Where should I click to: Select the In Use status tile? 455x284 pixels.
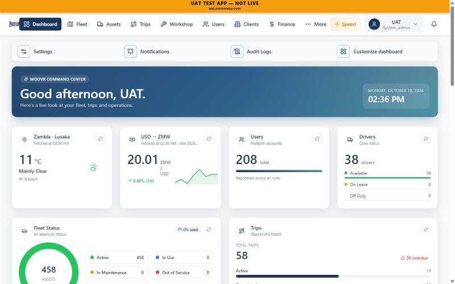pyautogui.click(x=183, y=258)
